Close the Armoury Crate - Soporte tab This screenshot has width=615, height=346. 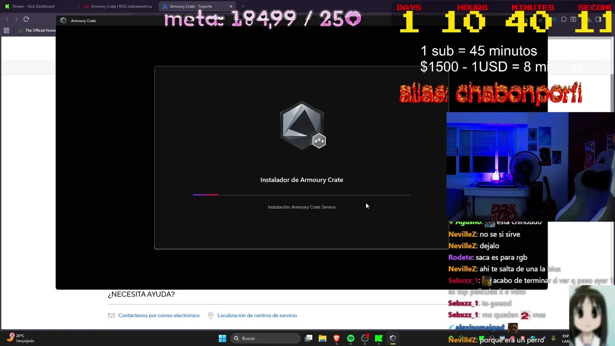[231, 6]
